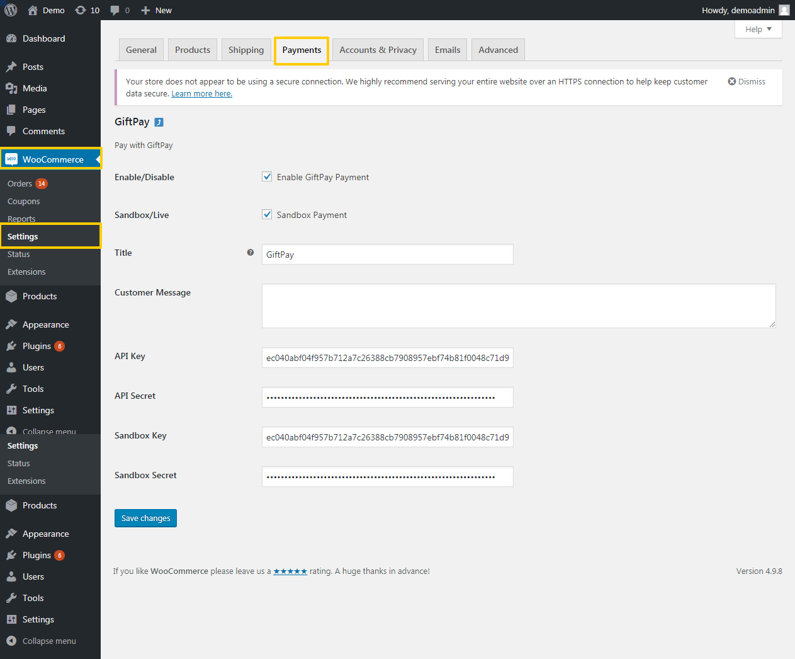Click the 'Sandbox Key' field label

(140, 435)
